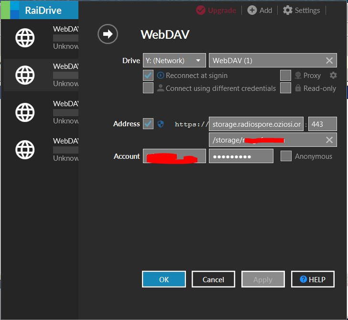Enable the Read-only checkbox
Image resolution: width=348 pixels, height=320 pixels.
tap(286, 88)
